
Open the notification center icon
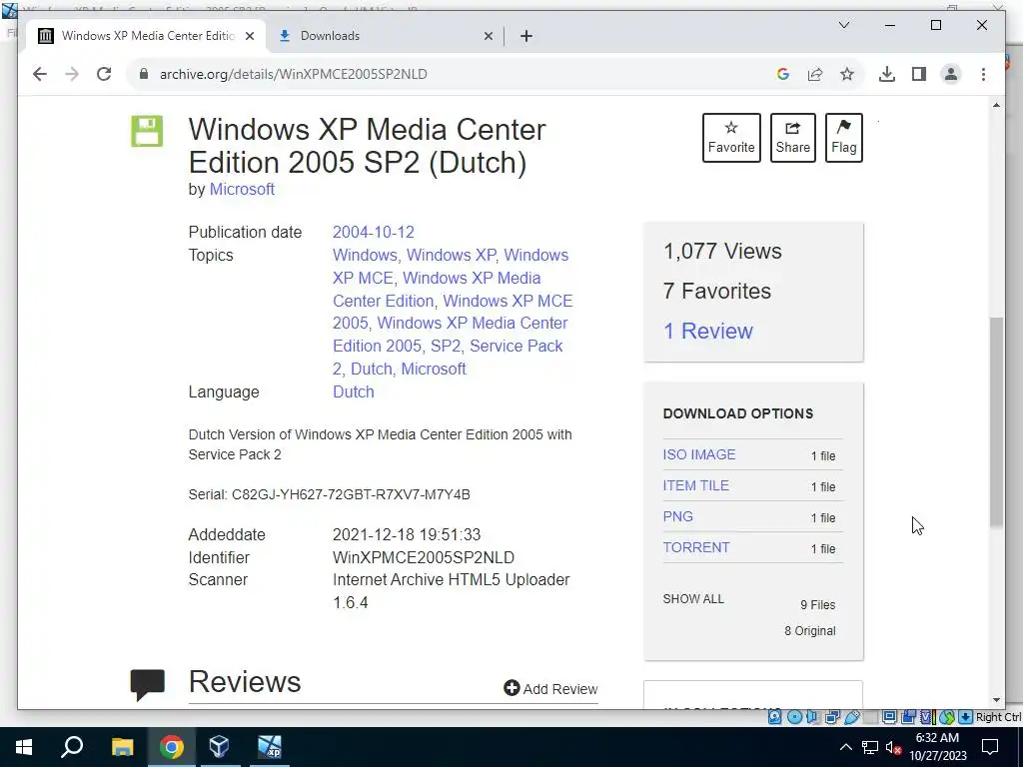(x=990, y=747)
